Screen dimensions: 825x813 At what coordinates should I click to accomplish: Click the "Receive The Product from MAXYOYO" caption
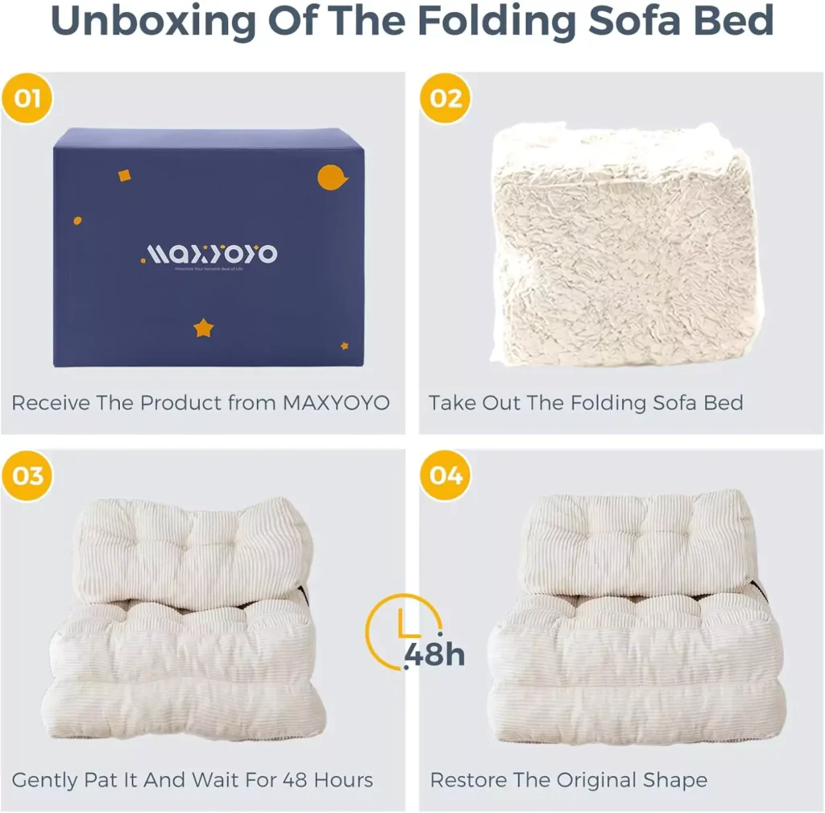pyautogui.click(x=201, y=403)
